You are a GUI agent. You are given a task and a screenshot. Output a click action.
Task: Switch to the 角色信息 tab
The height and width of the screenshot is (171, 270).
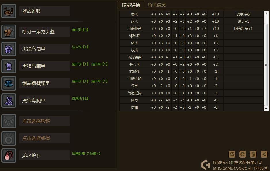tap(156, 5)
